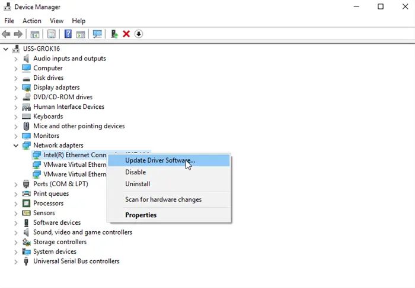415x288 pixels.
Task: Click the Show/Hide Action Pane toolbar icon
Action: tap(81, 34)
